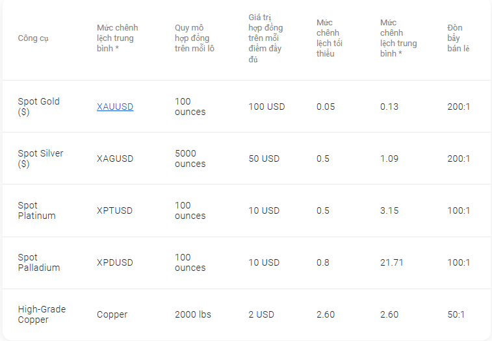Image resolution: width=492 pixels, height=341 pixels.
Task: Click the Mức chênh lệch tối thiểu header
Action: coord(329,38)
